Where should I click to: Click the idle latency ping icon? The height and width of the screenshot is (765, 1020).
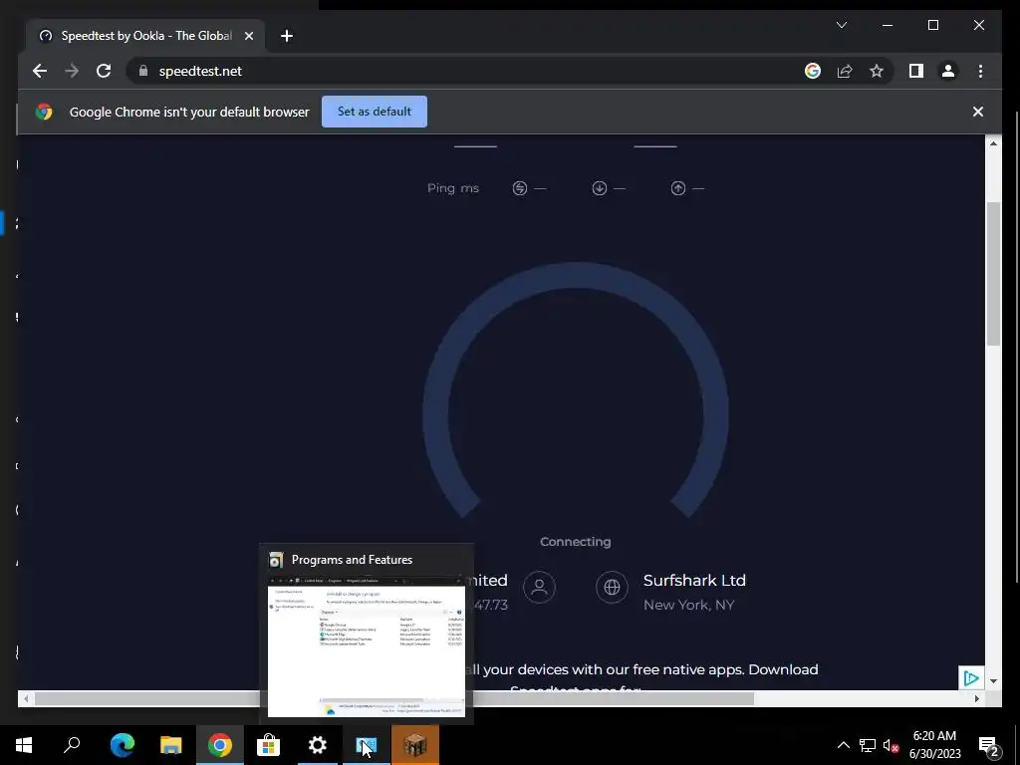click(x=519, y=188)
